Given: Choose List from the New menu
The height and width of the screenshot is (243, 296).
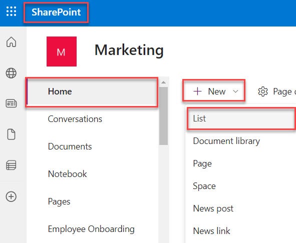Looking at the screenshot, I should (241, 118).
